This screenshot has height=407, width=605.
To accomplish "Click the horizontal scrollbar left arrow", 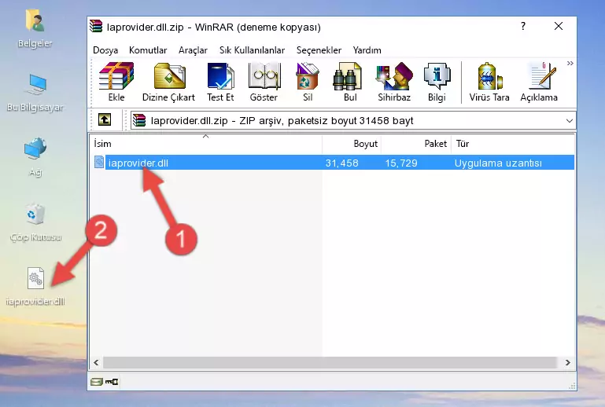I will 96,362.
